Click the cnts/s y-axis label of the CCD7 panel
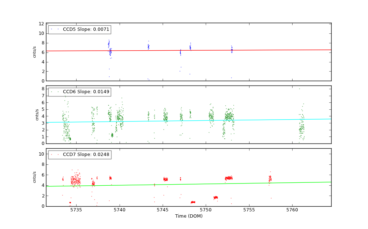 35,177
